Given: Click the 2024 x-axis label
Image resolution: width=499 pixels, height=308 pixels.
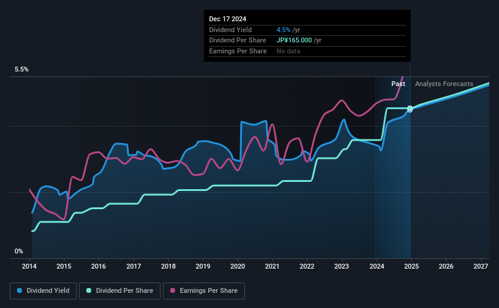Looking at the screenshot, I should pyautogui.click(x=376, y=266).
